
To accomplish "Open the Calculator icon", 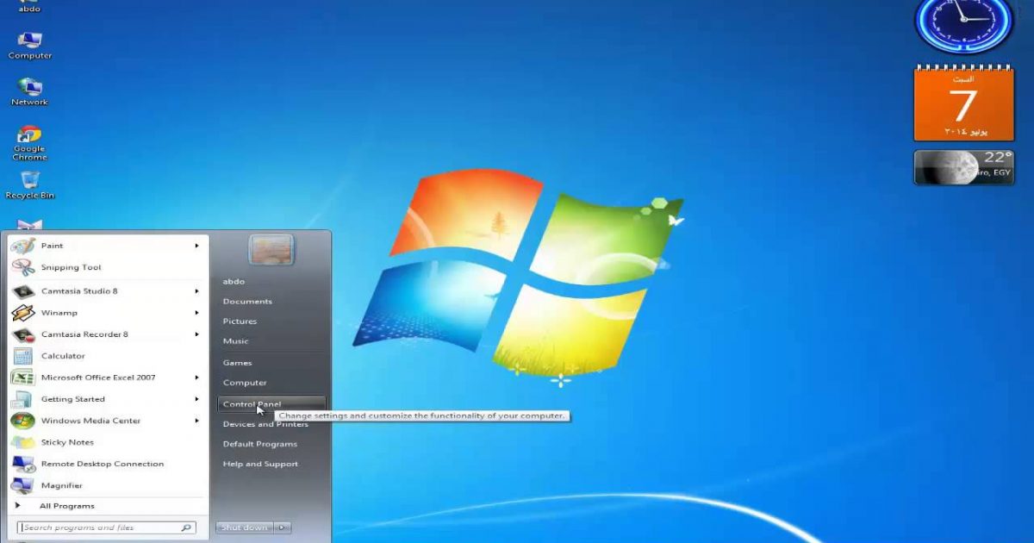I will [23, 356].
